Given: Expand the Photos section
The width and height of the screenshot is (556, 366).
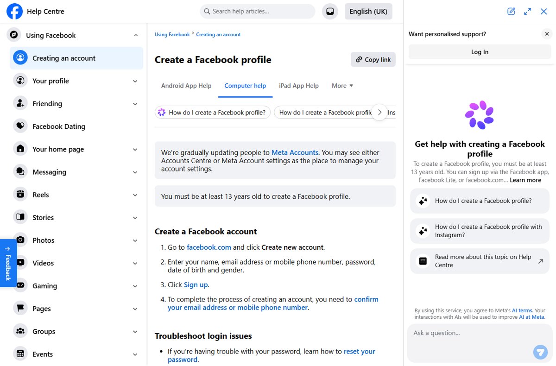Looking at the screenshot, I should point(135,240).
